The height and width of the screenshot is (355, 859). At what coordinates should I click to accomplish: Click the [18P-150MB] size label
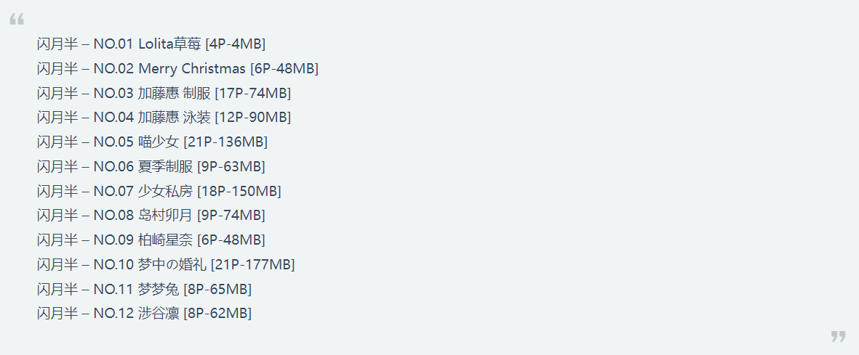pyautogui.click(x=239, y=192)
